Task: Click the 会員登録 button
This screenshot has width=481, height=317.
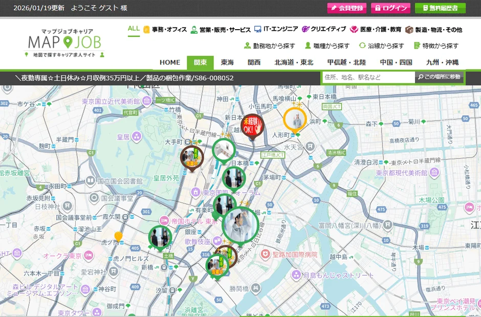Action: (346, 8)
